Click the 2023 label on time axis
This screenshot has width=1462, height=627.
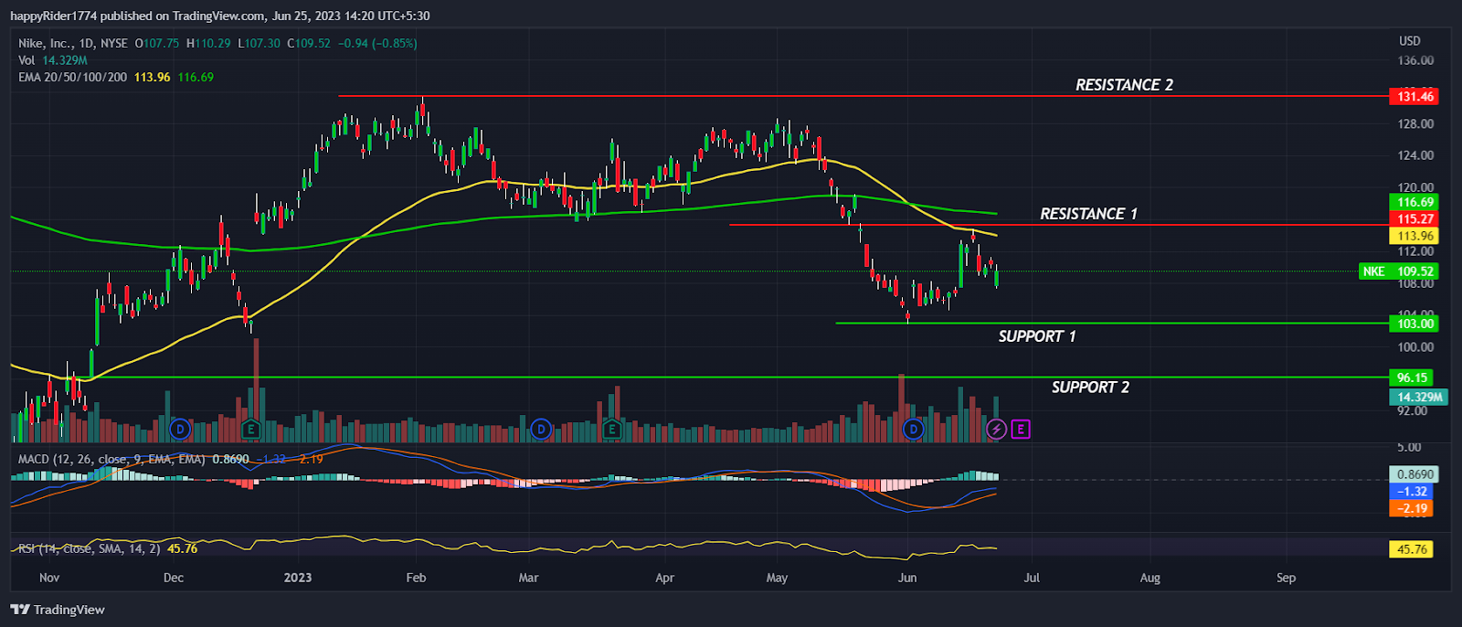(298, 578)
